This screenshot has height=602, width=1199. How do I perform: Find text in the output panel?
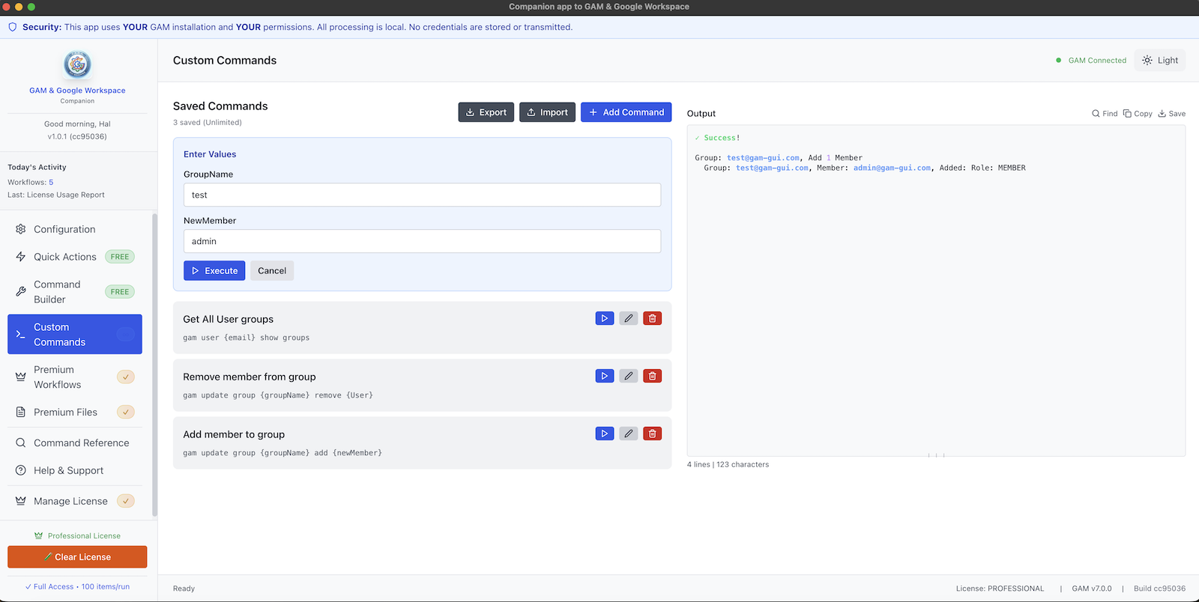tap(1105, 114)
